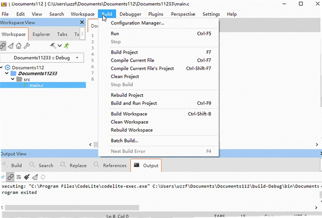Toggle the link editor icon in workspace toolbar
322x218 pixels.
3,46
